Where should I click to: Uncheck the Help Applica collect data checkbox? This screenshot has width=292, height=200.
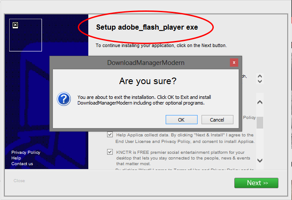click(x=110, y=135)
